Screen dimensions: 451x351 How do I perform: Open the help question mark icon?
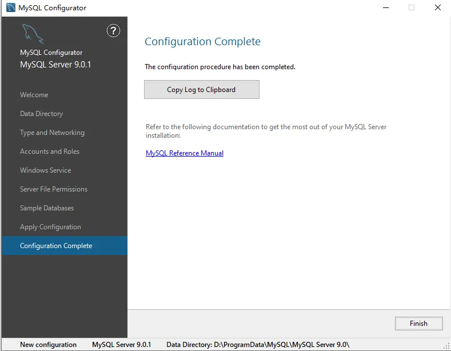tap(113, 30)
